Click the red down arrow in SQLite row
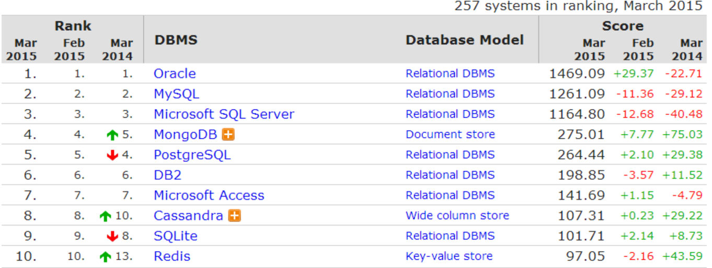Image resolution: width=712 pixels, height=268 pixels. click(112, 236)
